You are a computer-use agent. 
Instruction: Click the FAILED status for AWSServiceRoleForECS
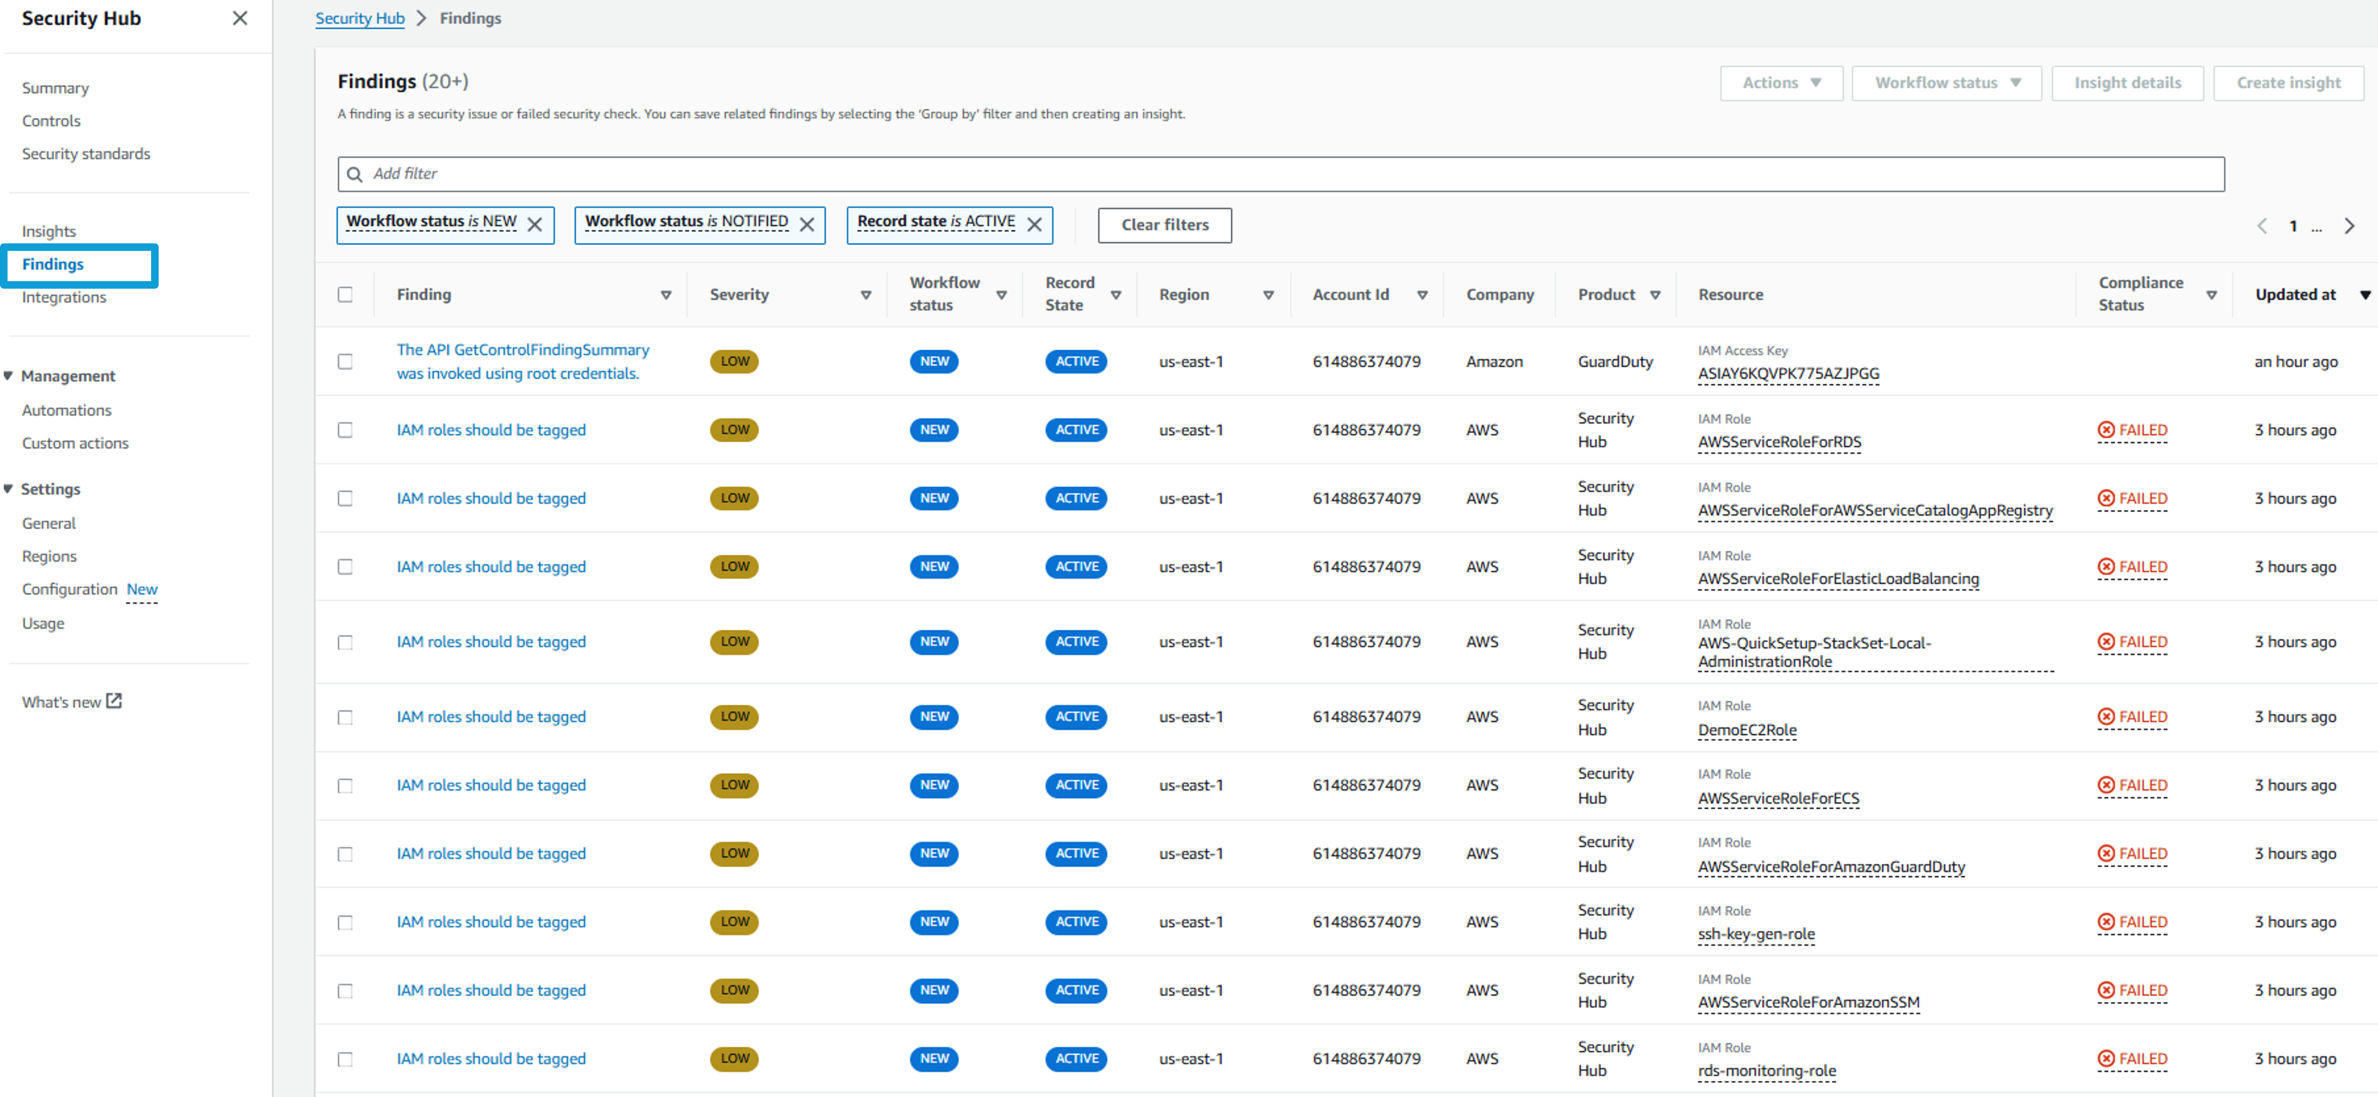2132,785
